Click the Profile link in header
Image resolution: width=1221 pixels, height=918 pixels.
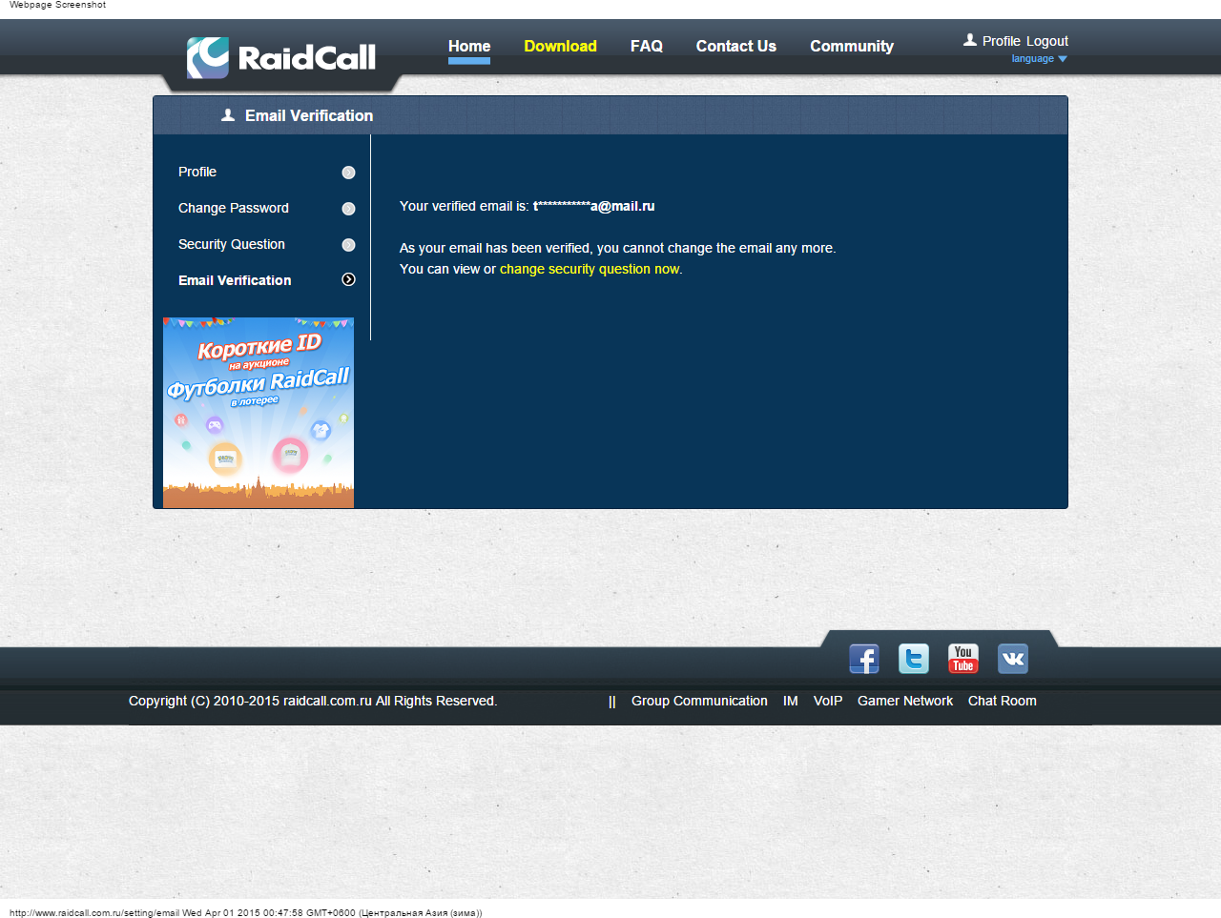coord(1002,41)
